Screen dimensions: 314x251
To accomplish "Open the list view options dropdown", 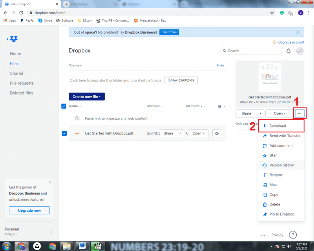I will [221, 106].
